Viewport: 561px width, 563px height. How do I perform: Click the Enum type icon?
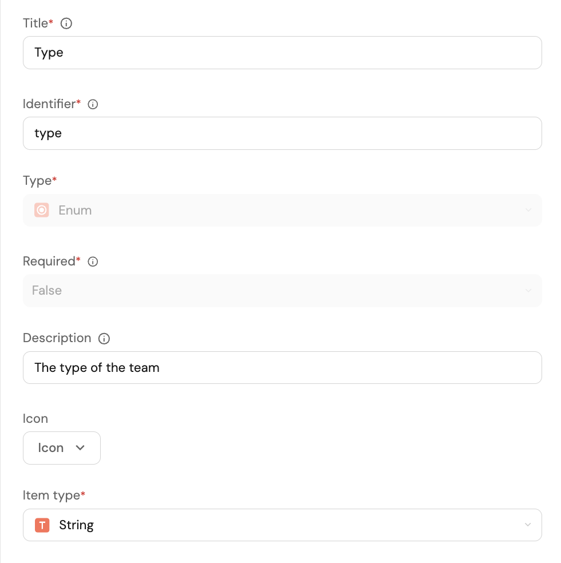[x=42, y=210]
